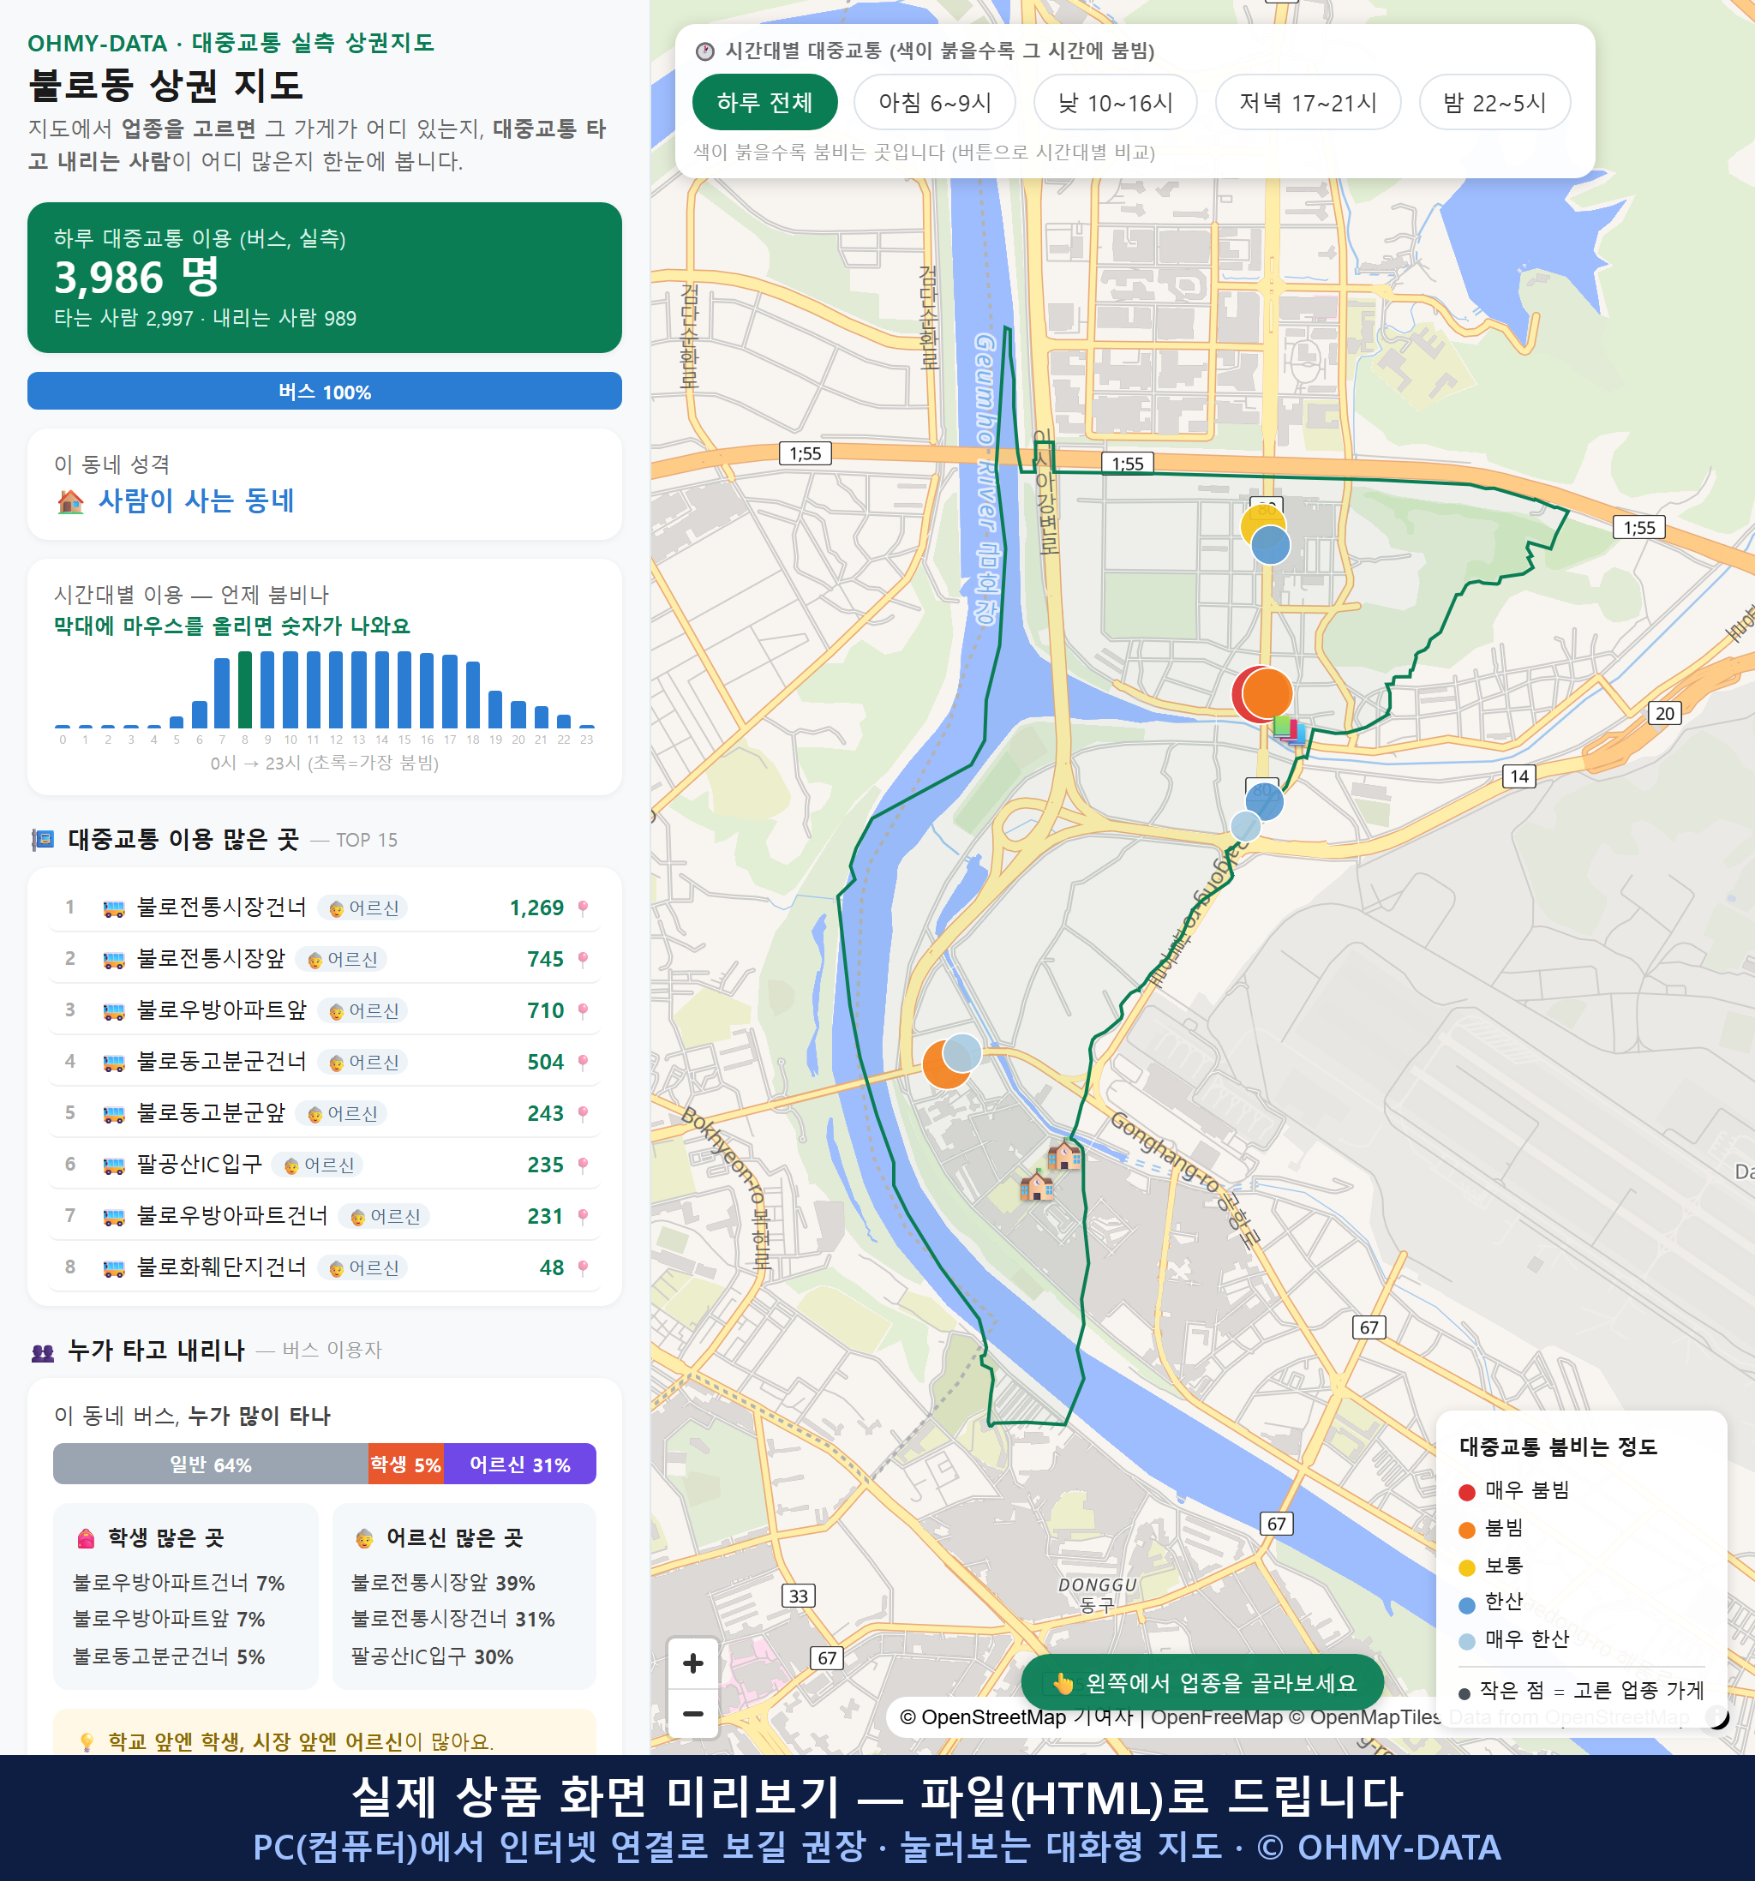Image resolution: width=1755 pixels, height=1881 pixels.
Task: Click the bus sign icon beside 대중교통 이용 많은 곳
Action: tap(43, 840)
